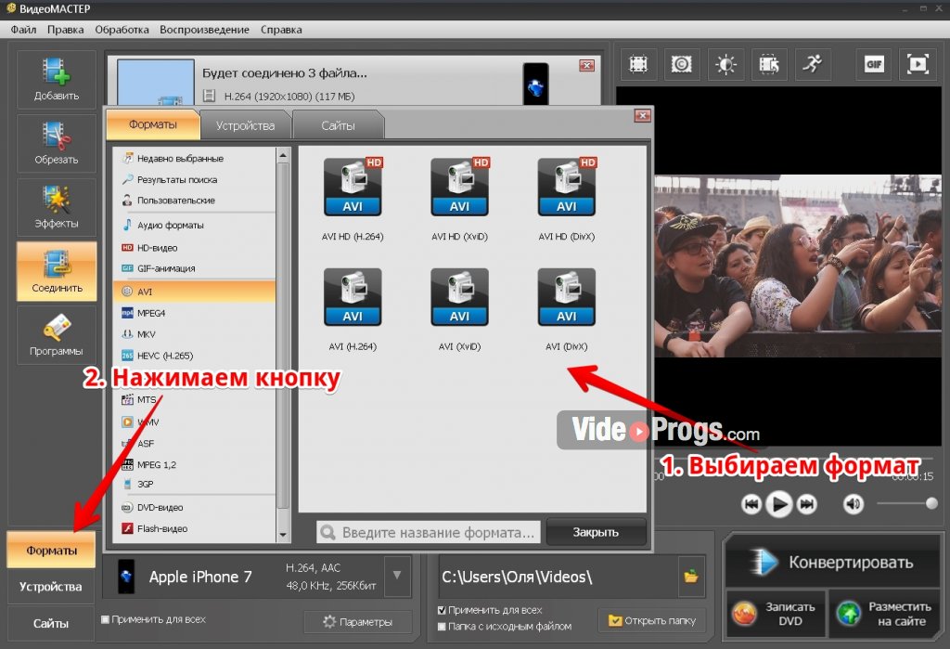Select the Обрезать scissors tool
Viewport: 950px width, 649px height.
pos(57,144)
